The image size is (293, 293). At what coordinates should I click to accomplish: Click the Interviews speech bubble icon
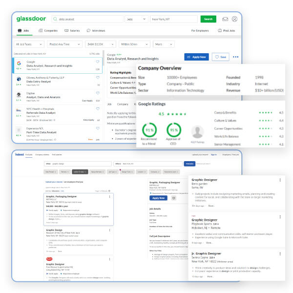coord(88,30)
